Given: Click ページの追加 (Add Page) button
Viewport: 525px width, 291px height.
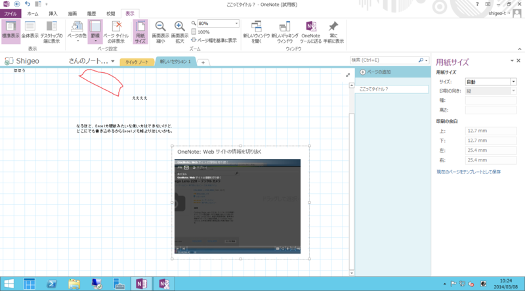Looking at the screenshot, I should click(x=375, y=72).
